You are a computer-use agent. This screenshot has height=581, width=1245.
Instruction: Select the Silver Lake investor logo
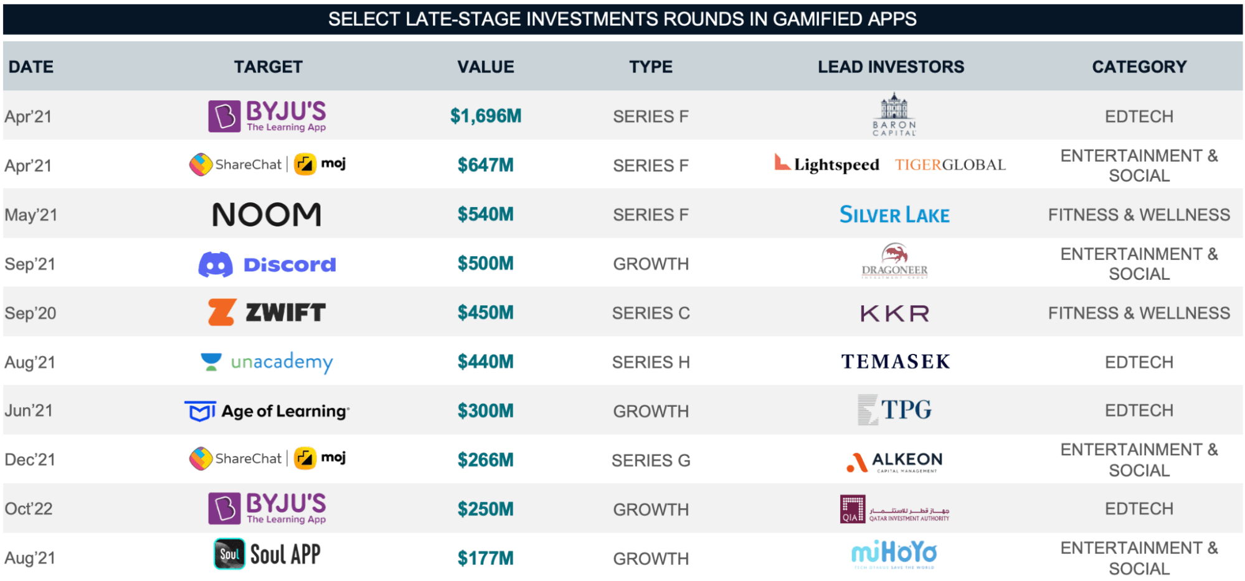(894, 215)
